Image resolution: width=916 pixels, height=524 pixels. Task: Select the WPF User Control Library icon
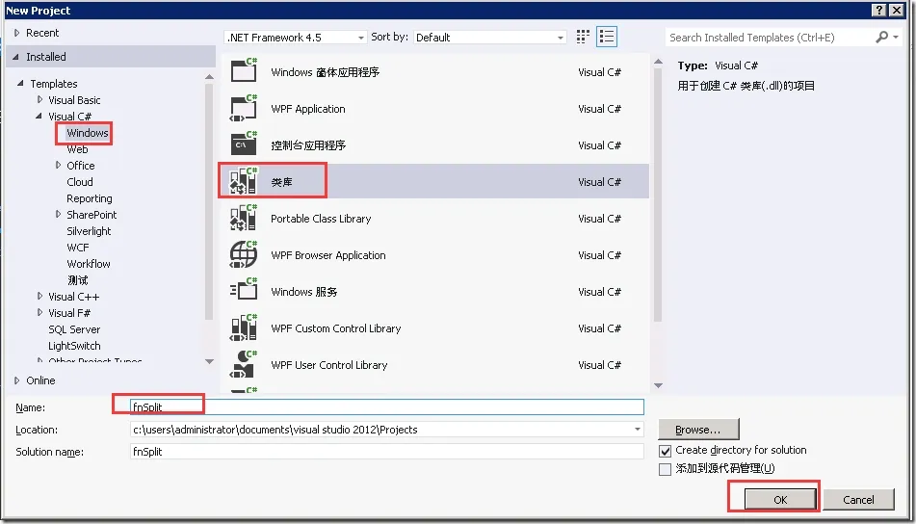(244, 364)
